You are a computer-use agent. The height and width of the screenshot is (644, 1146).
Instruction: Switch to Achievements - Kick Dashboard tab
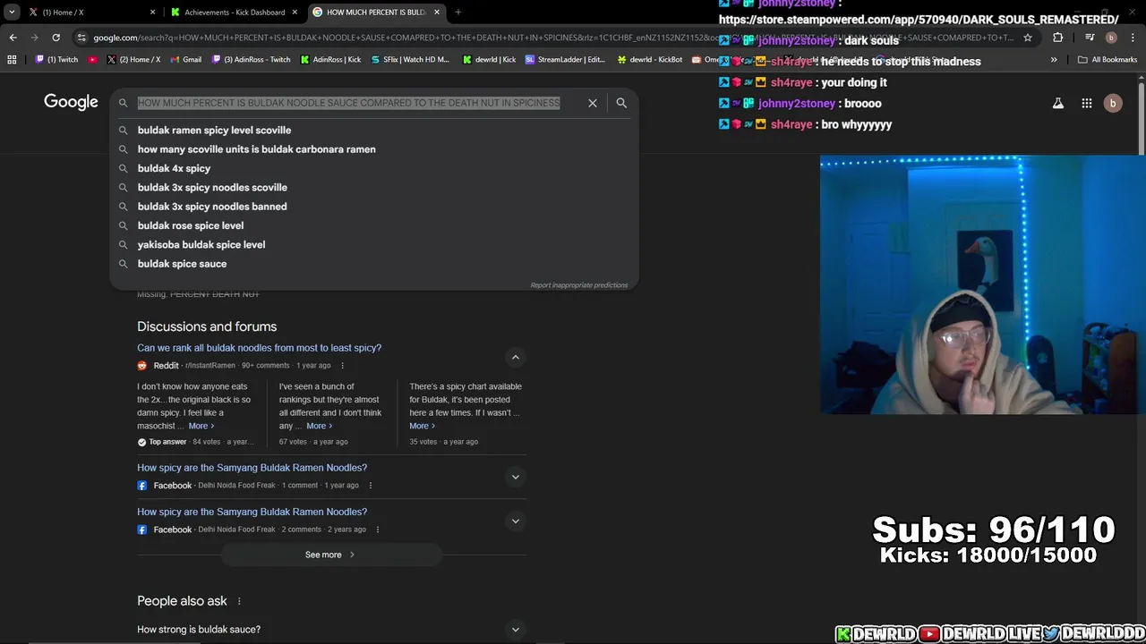coord(234,13)
